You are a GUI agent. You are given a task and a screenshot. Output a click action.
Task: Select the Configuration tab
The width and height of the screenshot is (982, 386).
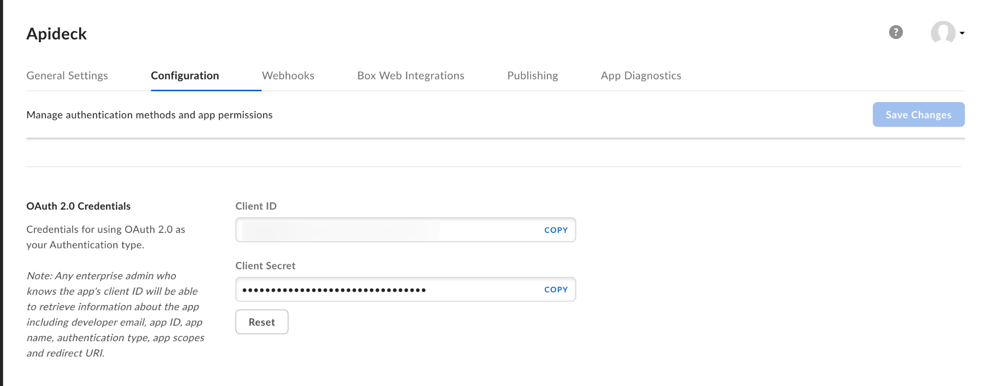point(185,76)
